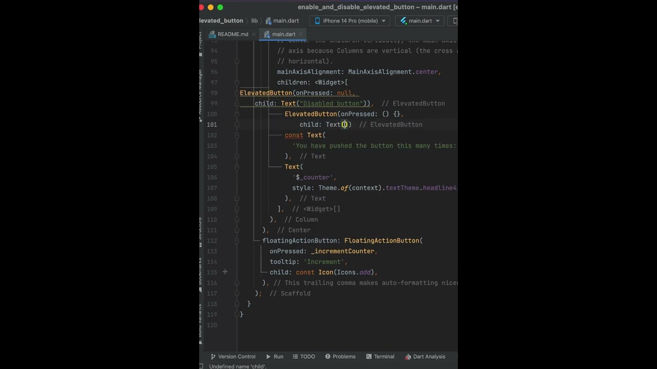The width and height of the screenshot is (657, 369).
Task: Open the Version Control tool window
Action: coord(233,357)
